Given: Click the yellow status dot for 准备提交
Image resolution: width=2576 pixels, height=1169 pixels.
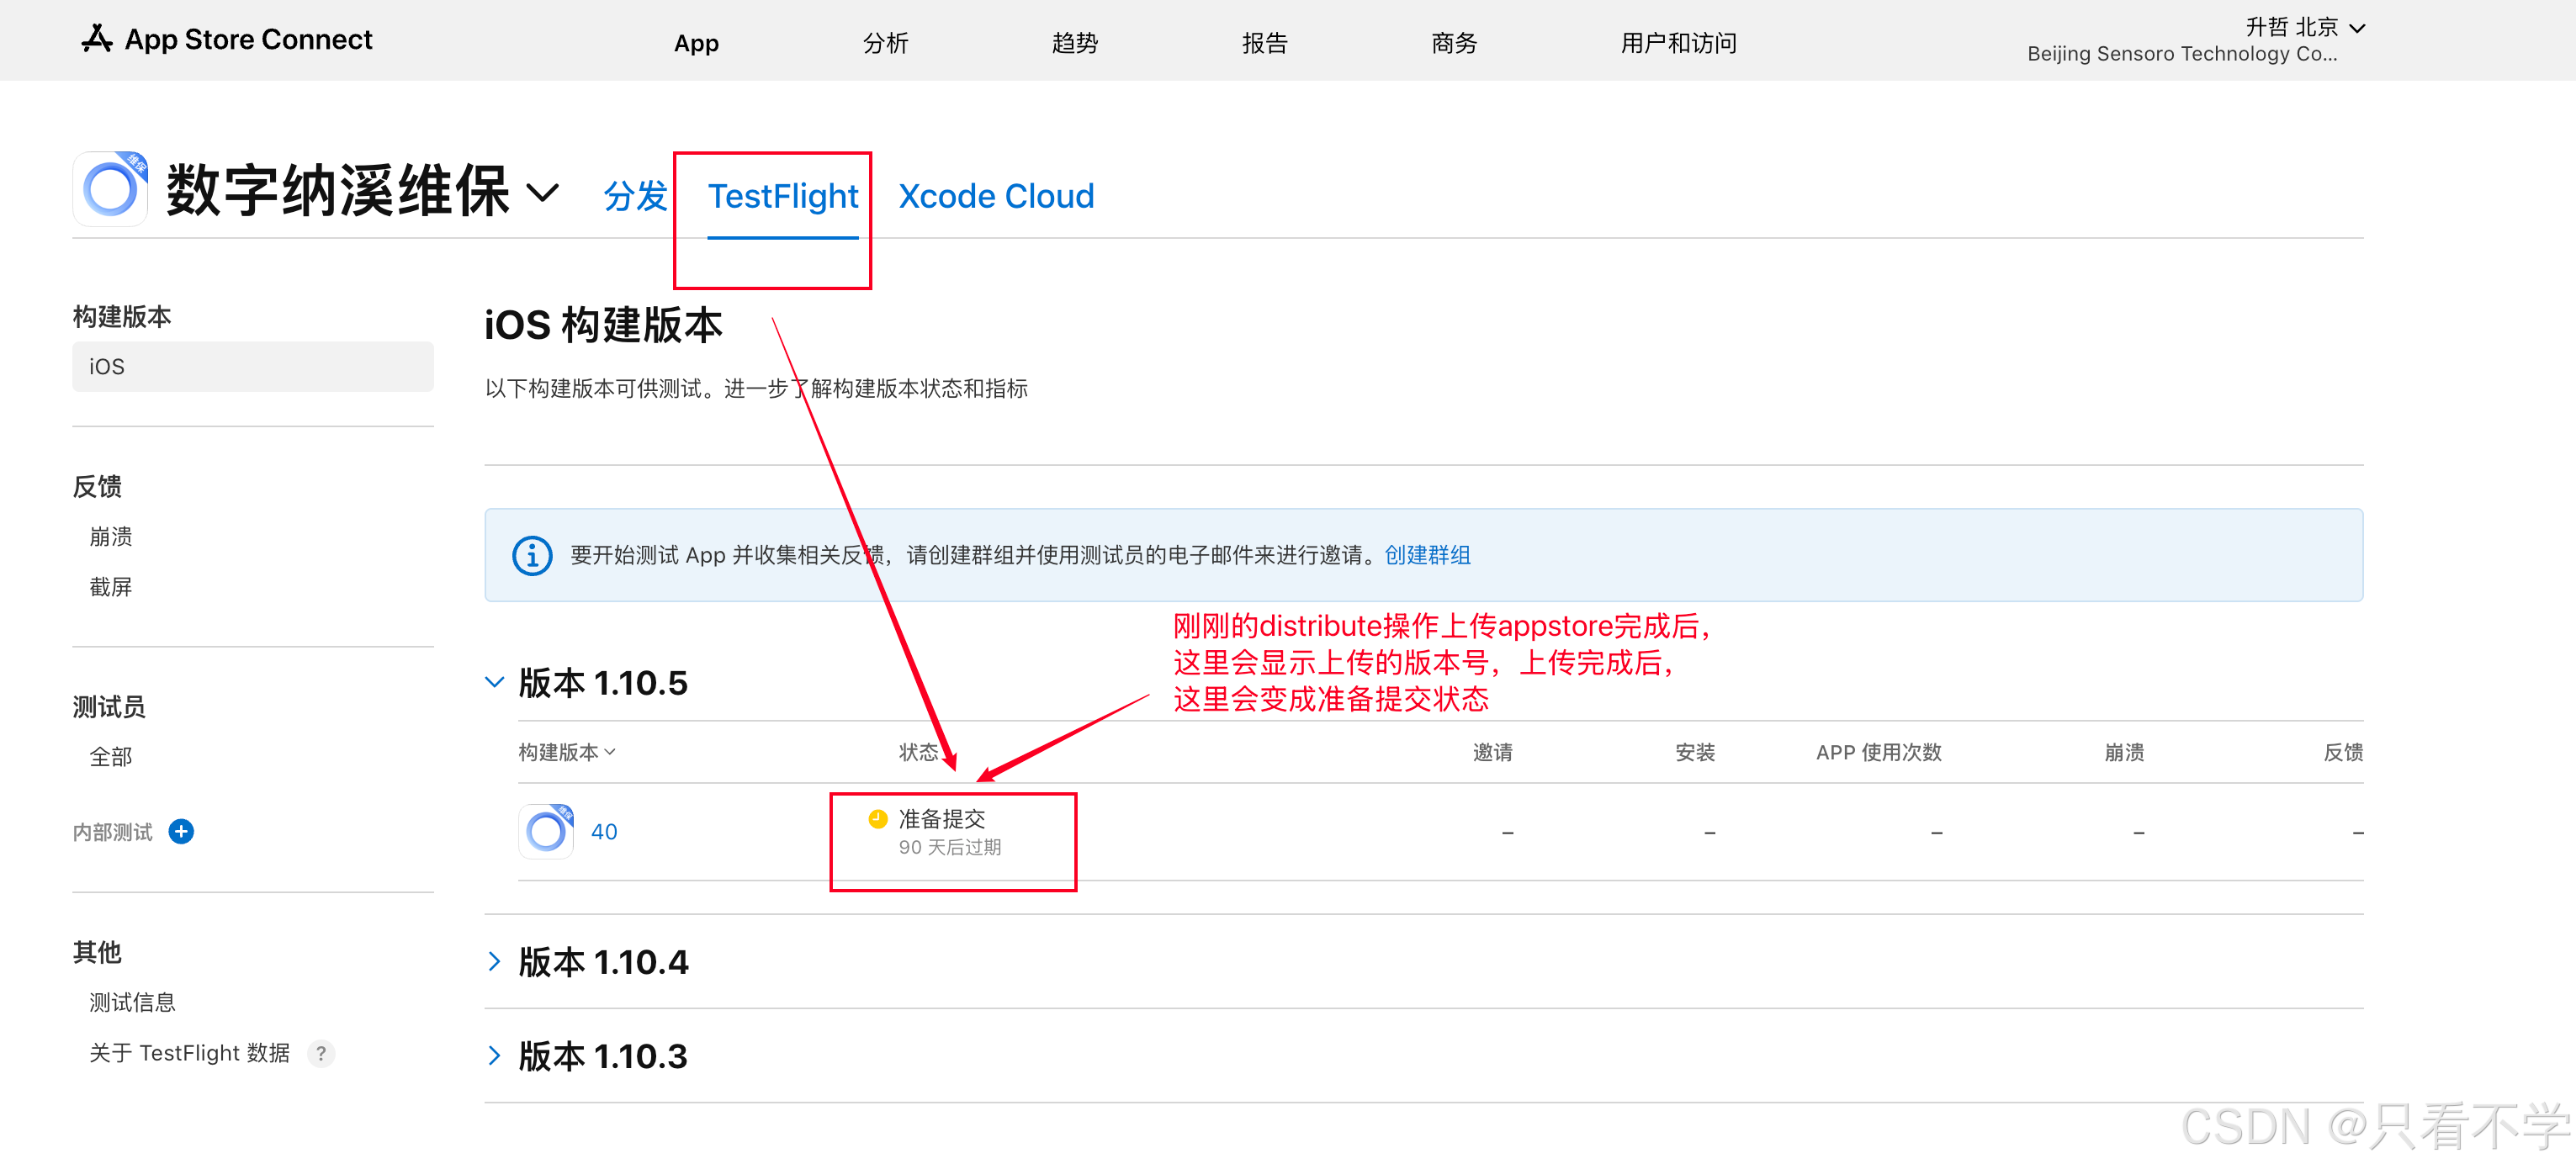Looking at the screenshot, I should pos(877,819).
